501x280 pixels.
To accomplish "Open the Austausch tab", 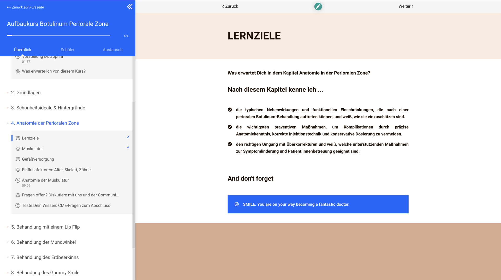I will click(x=112, y=50).
